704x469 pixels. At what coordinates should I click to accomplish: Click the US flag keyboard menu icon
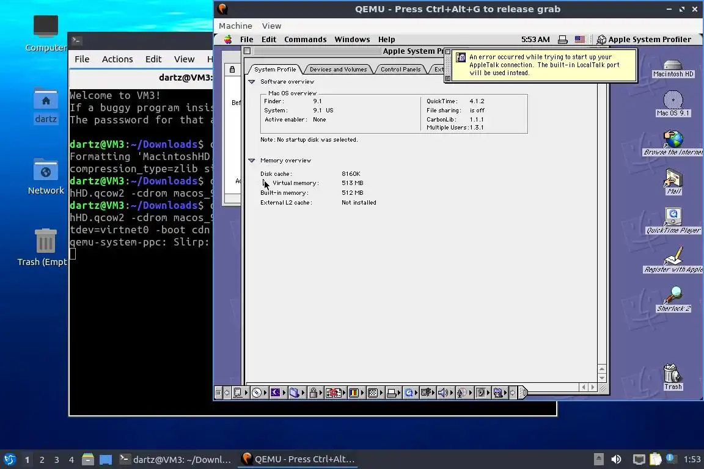[x=579, y=40]
